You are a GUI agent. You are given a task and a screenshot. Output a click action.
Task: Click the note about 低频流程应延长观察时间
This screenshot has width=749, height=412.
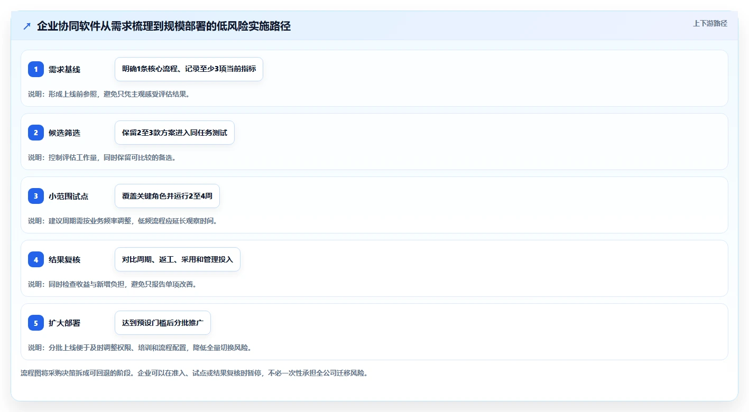123,221
